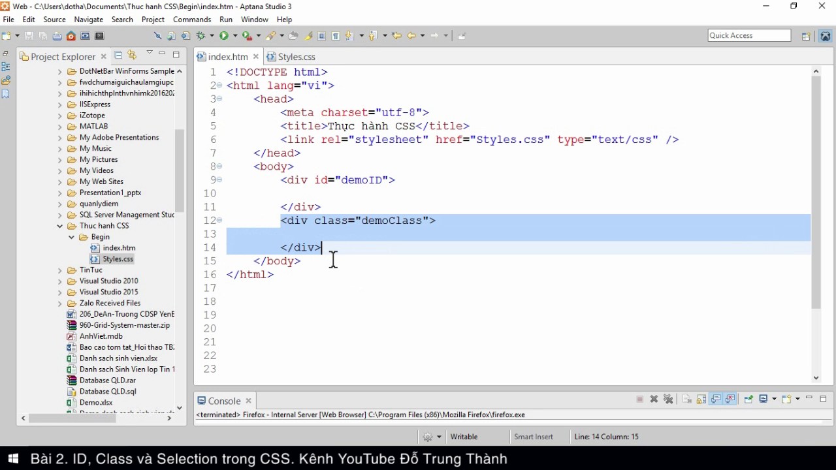Screen dimensions: 836x470
Task: Toggle Scroll Lock in Console toolbar
Action: (x=701, y=399)
